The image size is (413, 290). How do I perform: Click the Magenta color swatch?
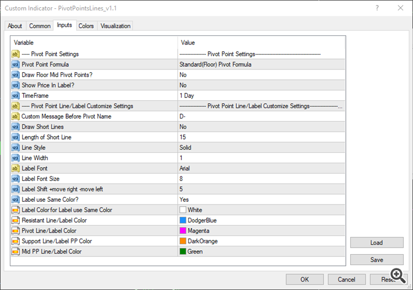point(183,230)
